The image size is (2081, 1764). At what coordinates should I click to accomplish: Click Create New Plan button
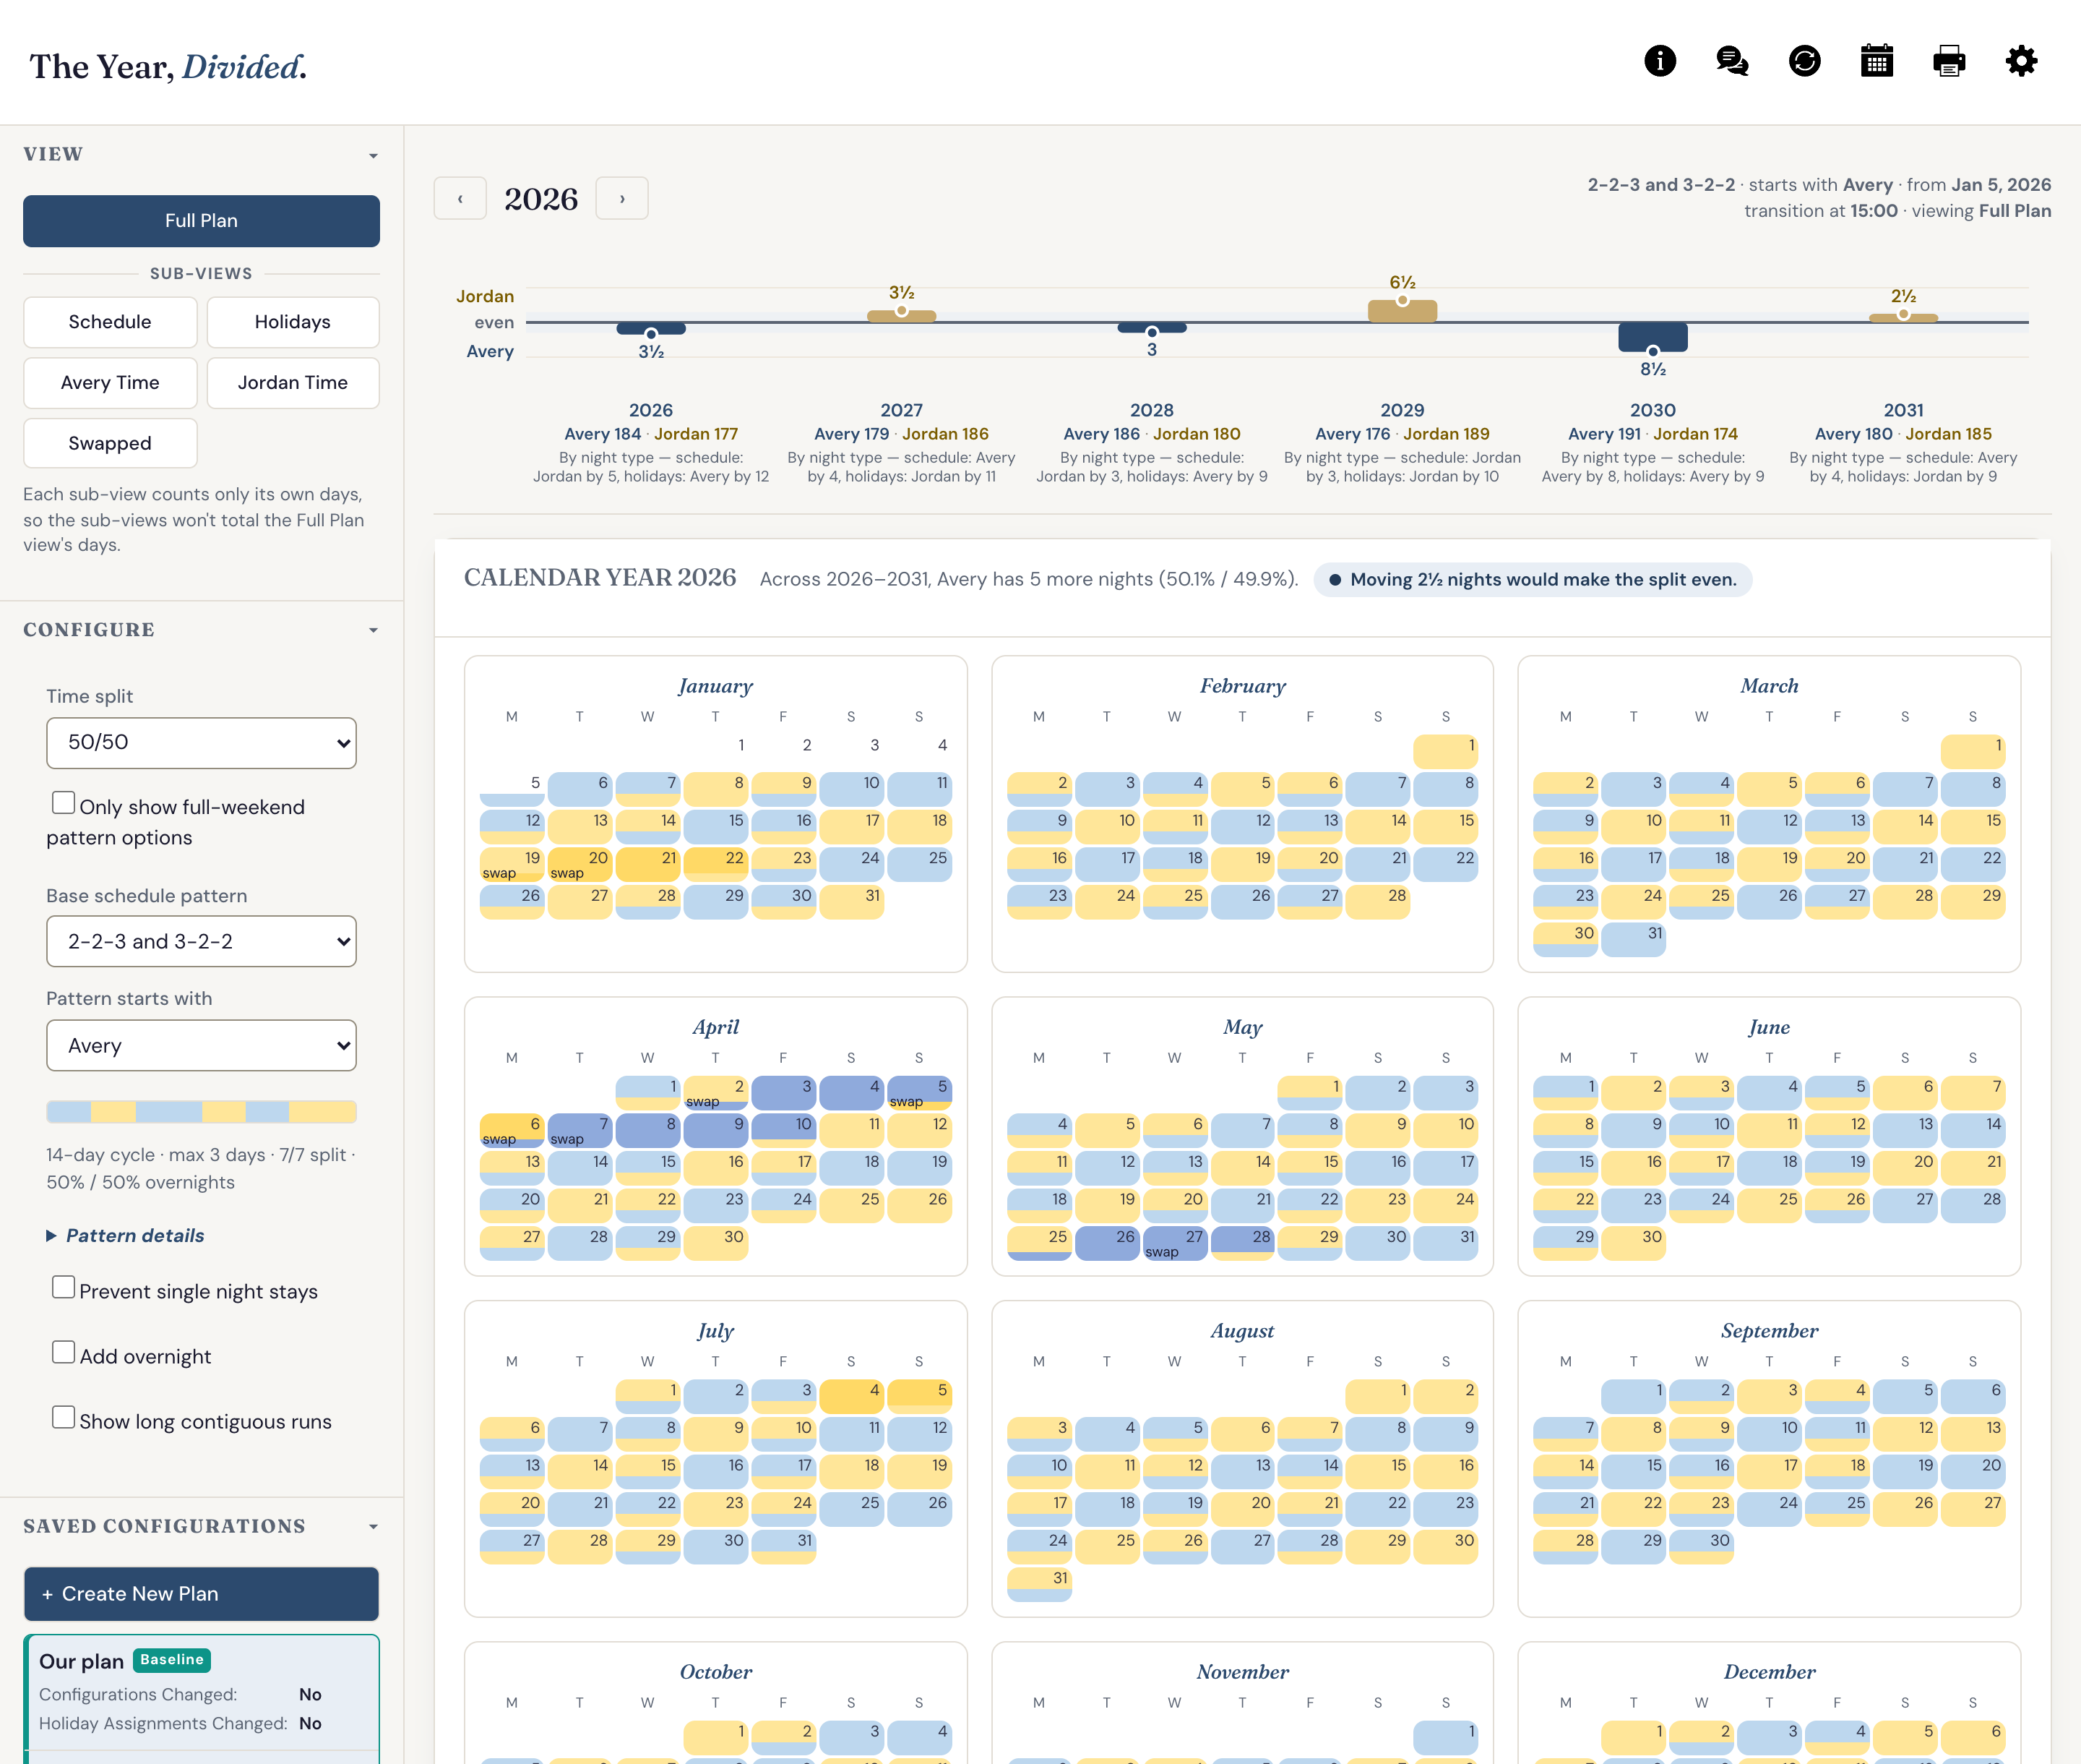coord(201,1593)
